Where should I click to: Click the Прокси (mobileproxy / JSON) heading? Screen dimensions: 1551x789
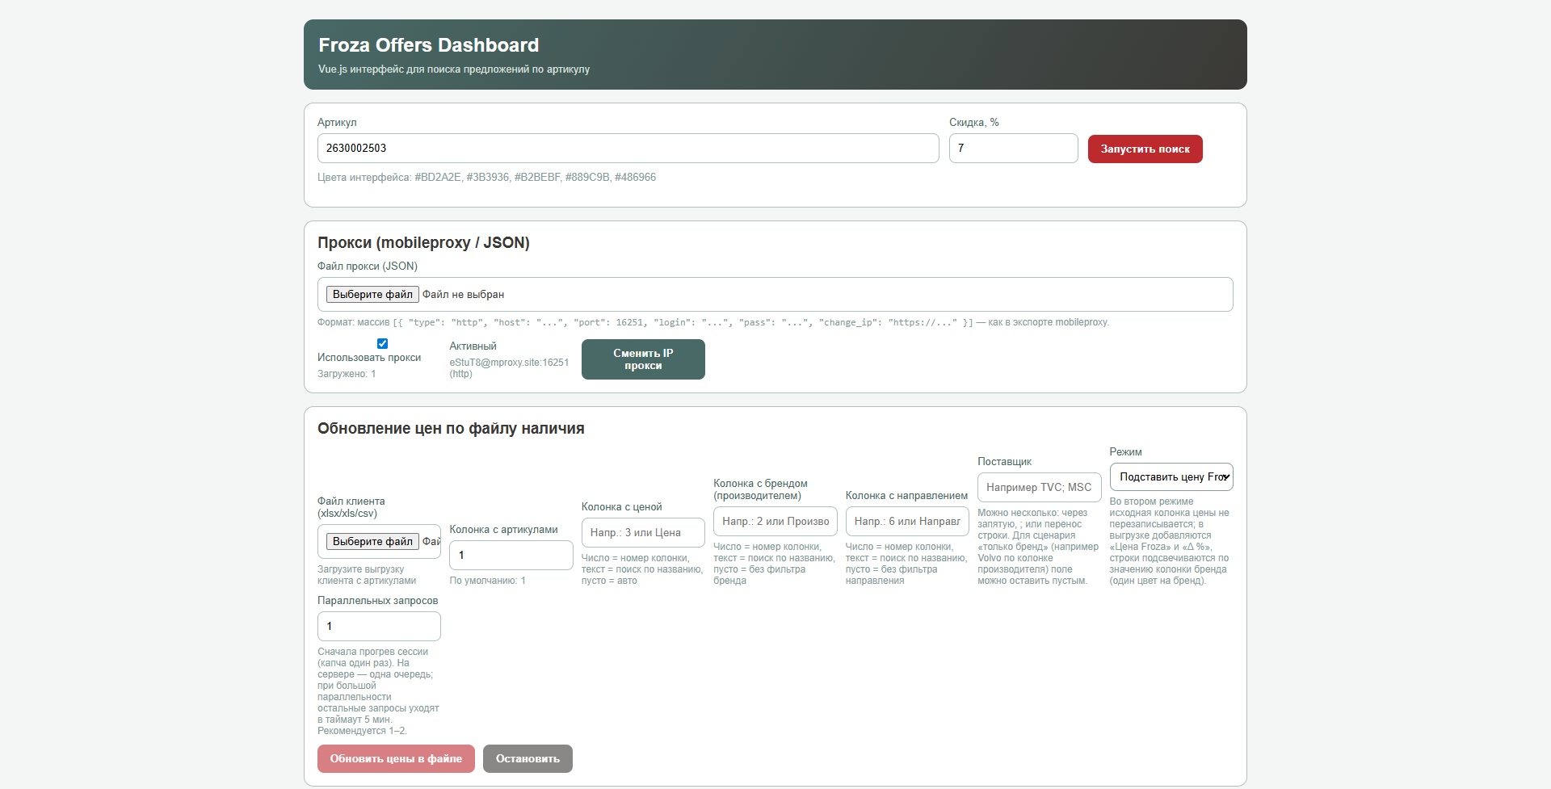pos(423,243)
